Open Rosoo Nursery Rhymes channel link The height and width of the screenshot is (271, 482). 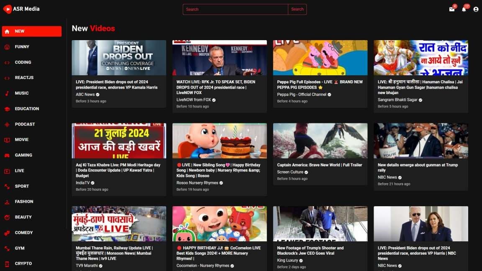tap(197, 182)
